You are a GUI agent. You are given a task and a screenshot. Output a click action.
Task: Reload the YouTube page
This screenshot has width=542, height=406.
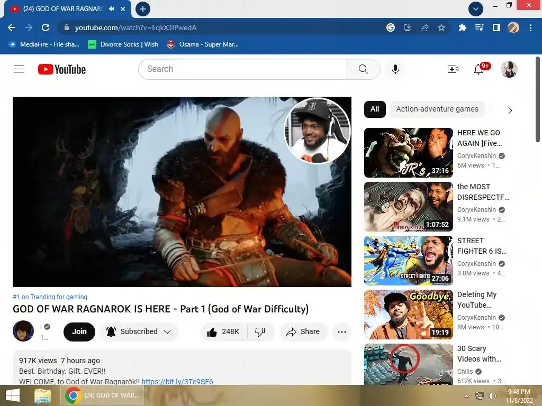point(46,27)
